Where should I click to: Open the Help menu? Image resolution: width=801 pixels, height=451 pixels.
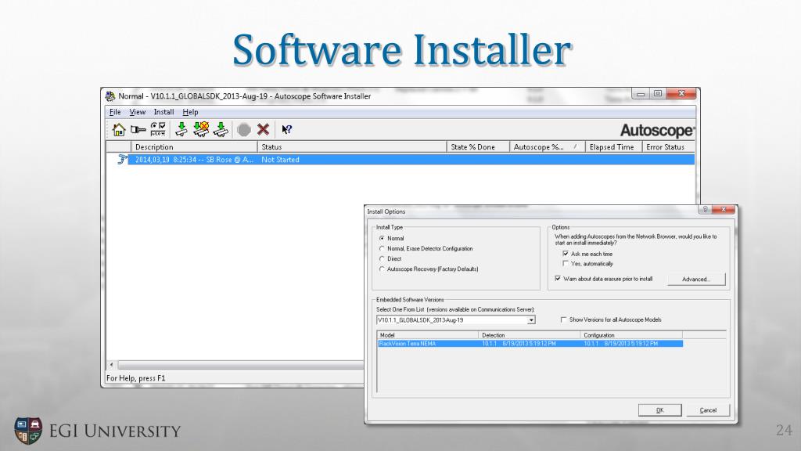190,112
